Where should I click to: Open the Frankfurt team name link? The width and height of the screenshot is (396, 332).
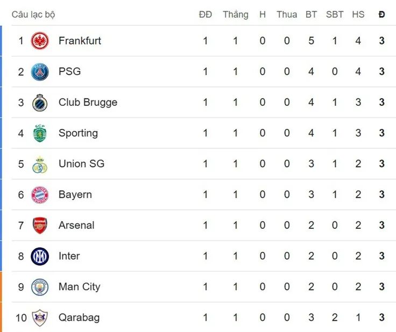pos(80,41)
